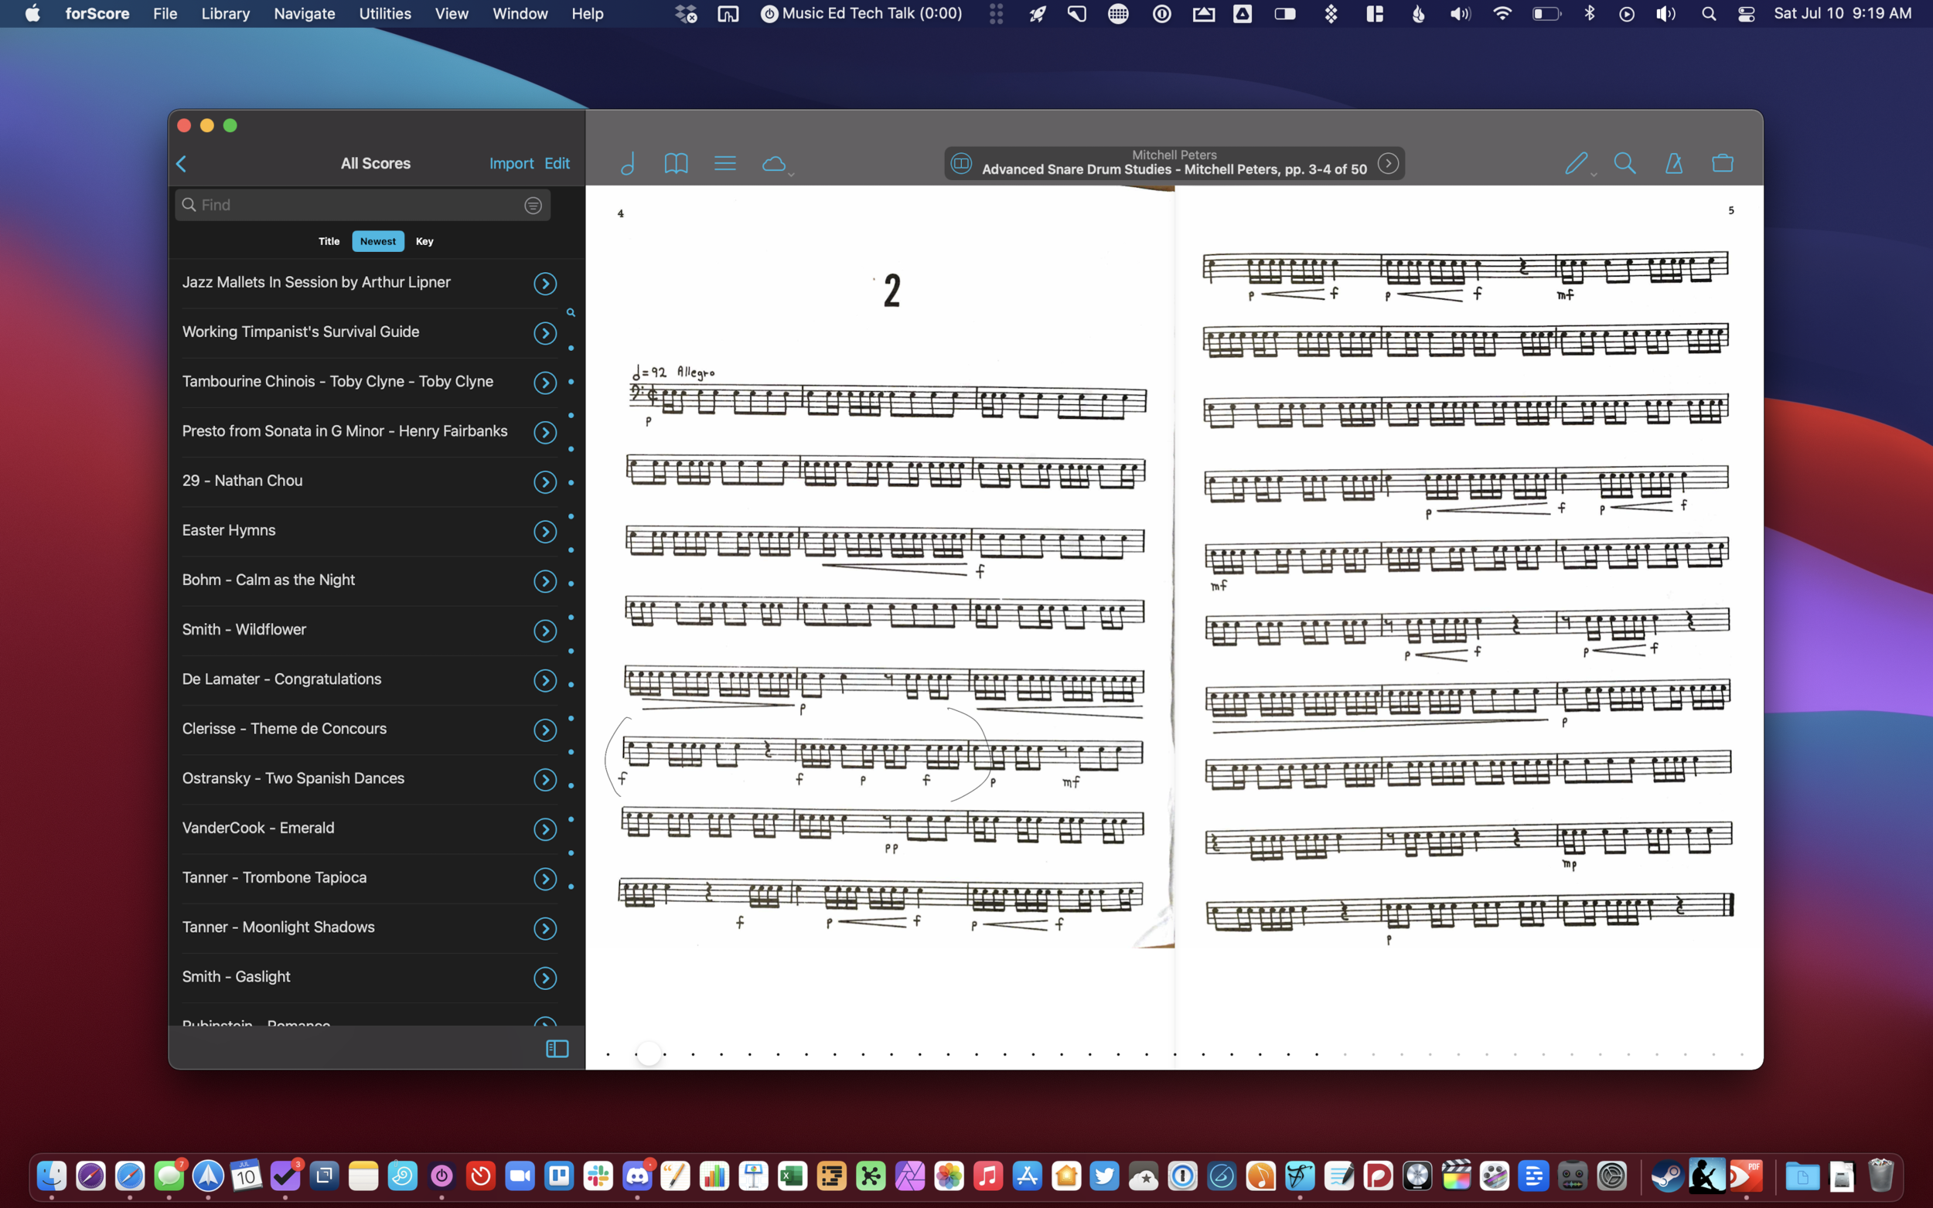Click the Edit button in score library
Screen dimensions: 1933x1208
pyautogui.click(x=557, y=163)
